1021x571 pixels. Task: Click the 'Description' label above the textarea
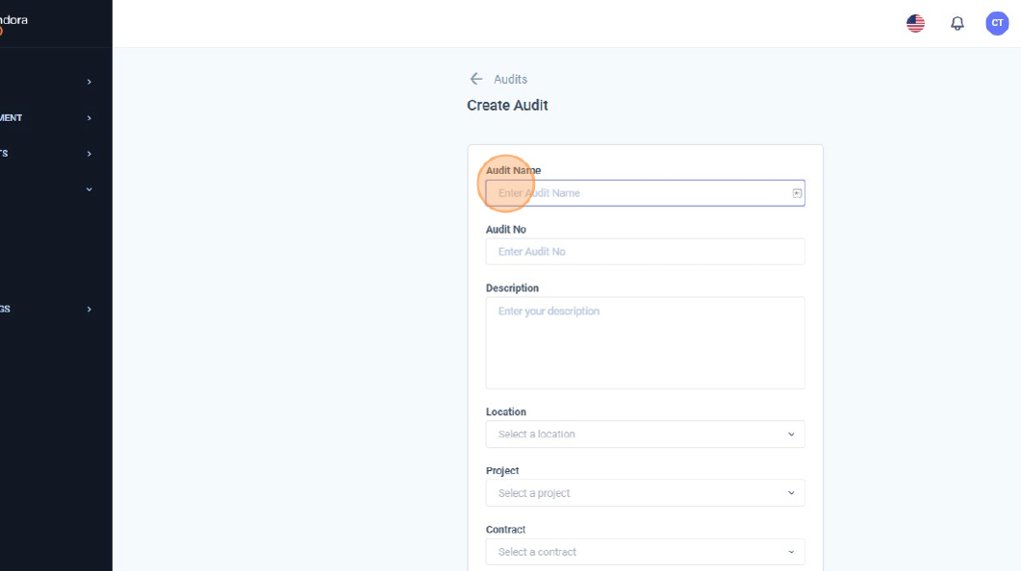[512, 288]
